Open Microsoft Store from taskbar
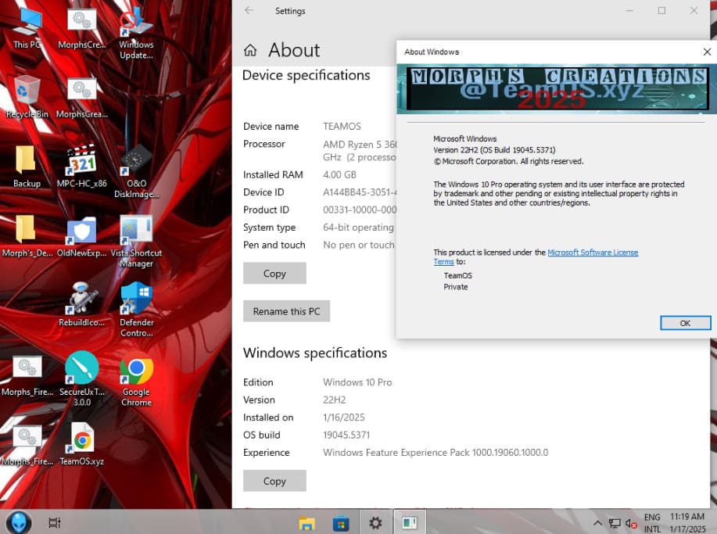717x534 pixels. [341, 522]
